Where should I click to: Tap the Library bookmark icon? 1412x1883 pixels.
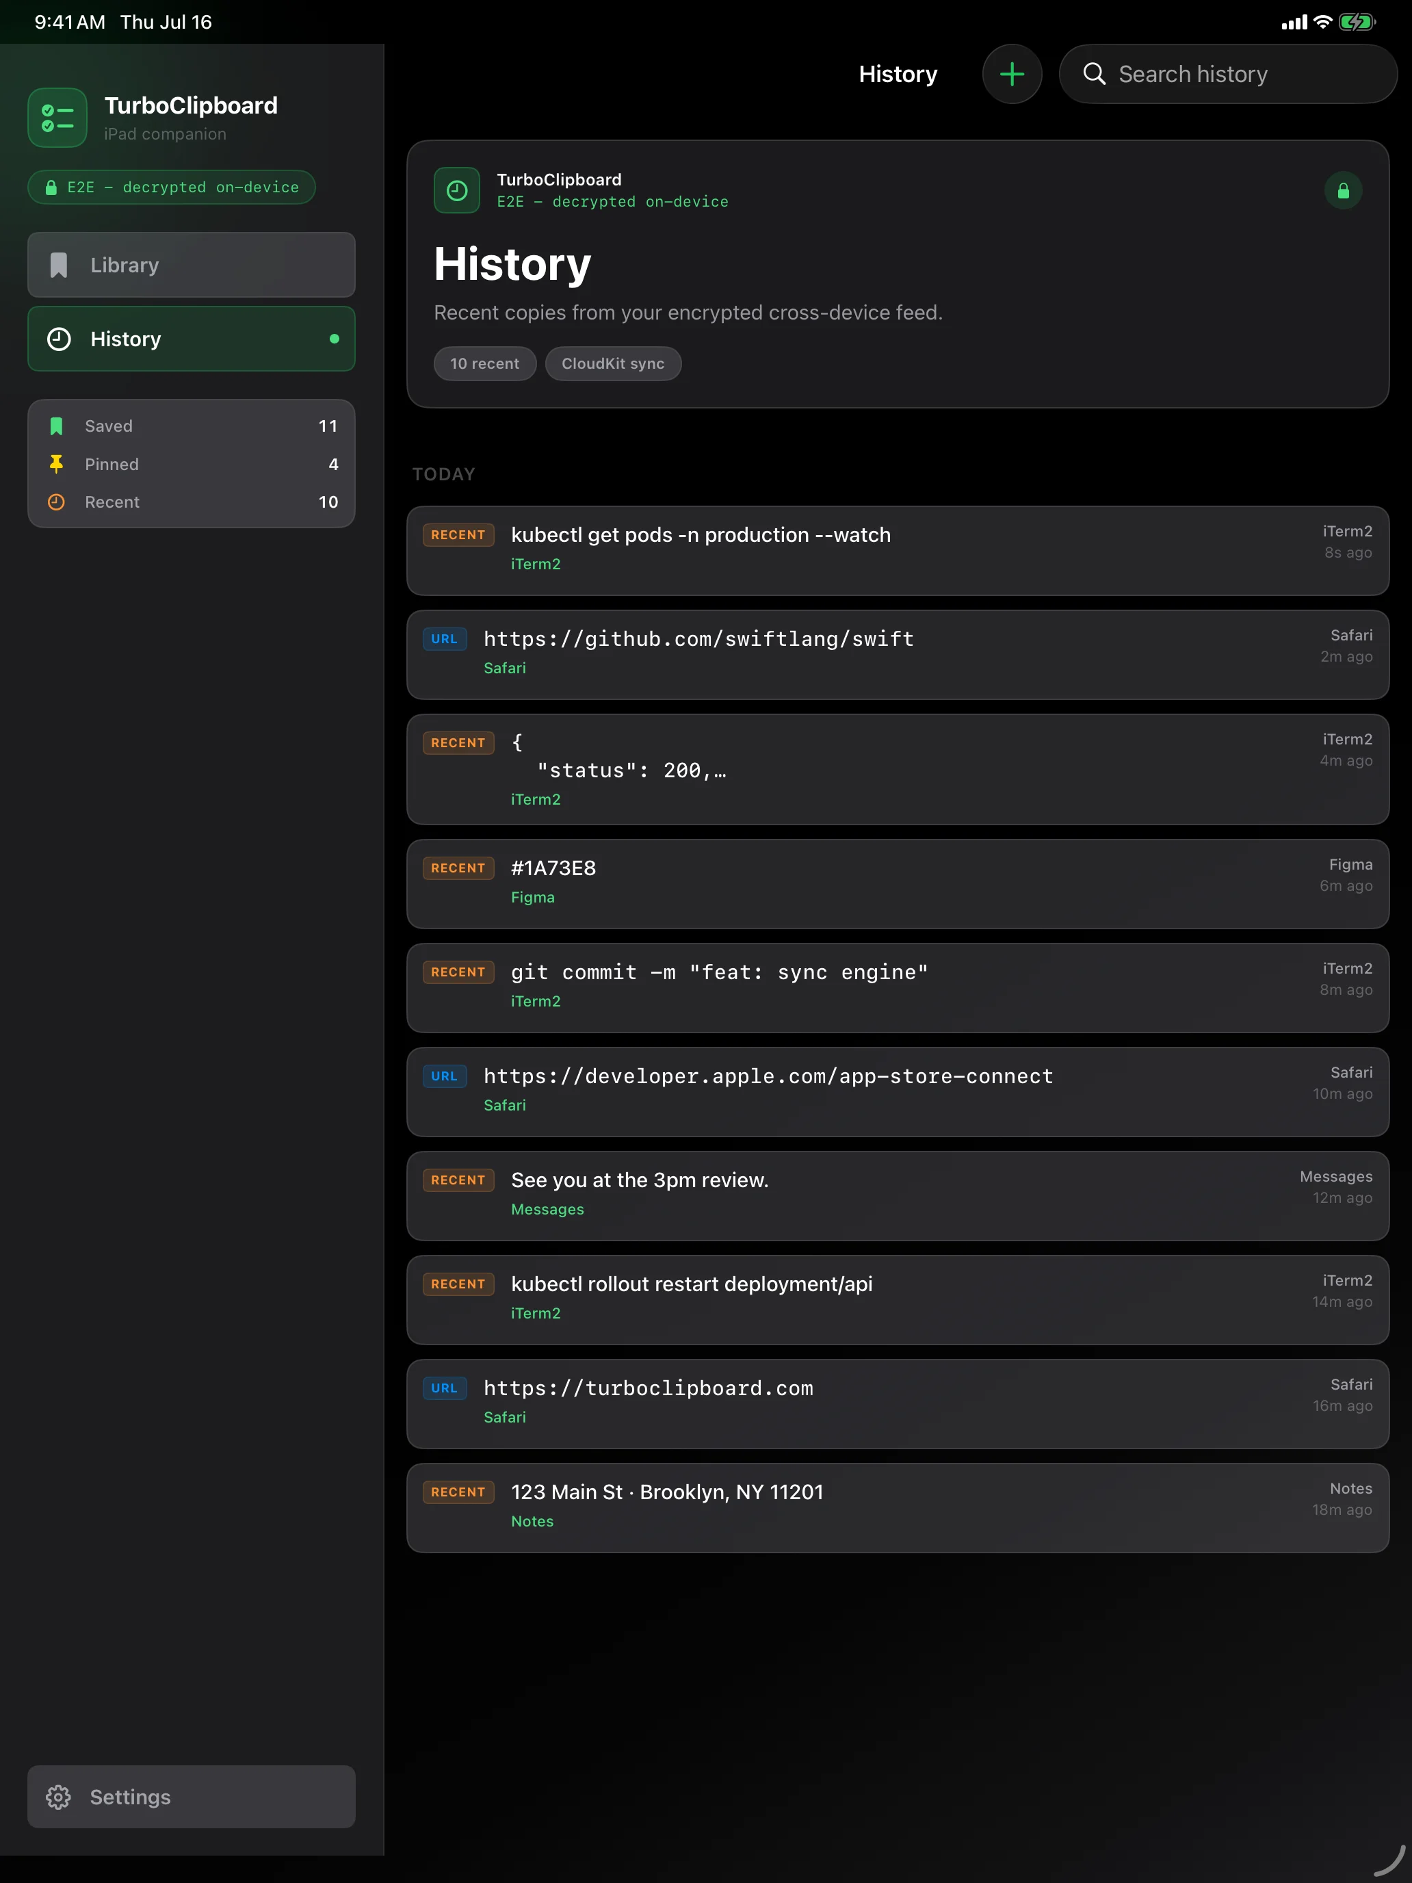59,265
